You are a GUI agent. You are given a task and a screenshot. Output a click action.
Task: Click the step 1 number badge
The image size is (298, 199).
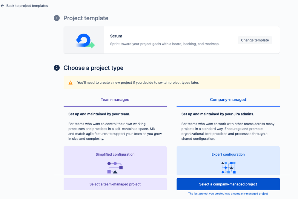(x=57, y=18)
